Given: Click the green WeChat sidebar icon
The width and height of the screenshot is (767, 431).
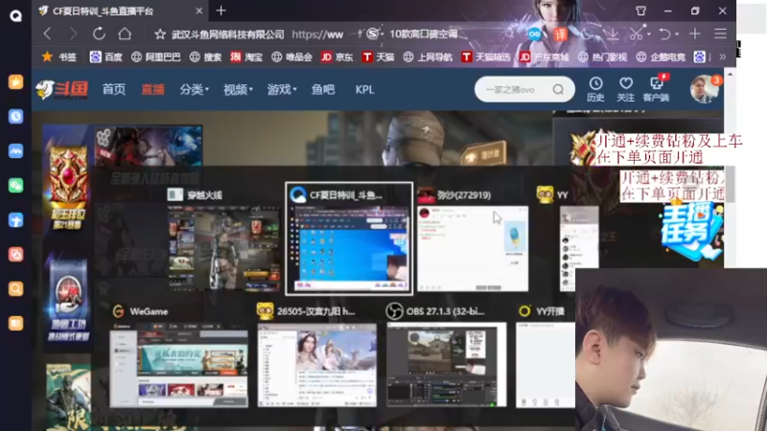Looking at the screenshot, I should [x=15, y=185].
